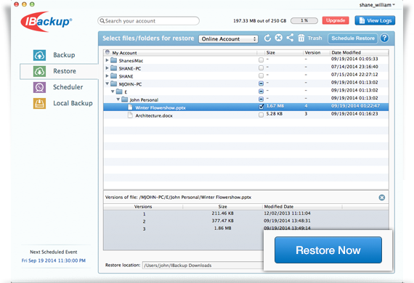Open the Restore section icon
414x283 pixels.
point(39,71)
